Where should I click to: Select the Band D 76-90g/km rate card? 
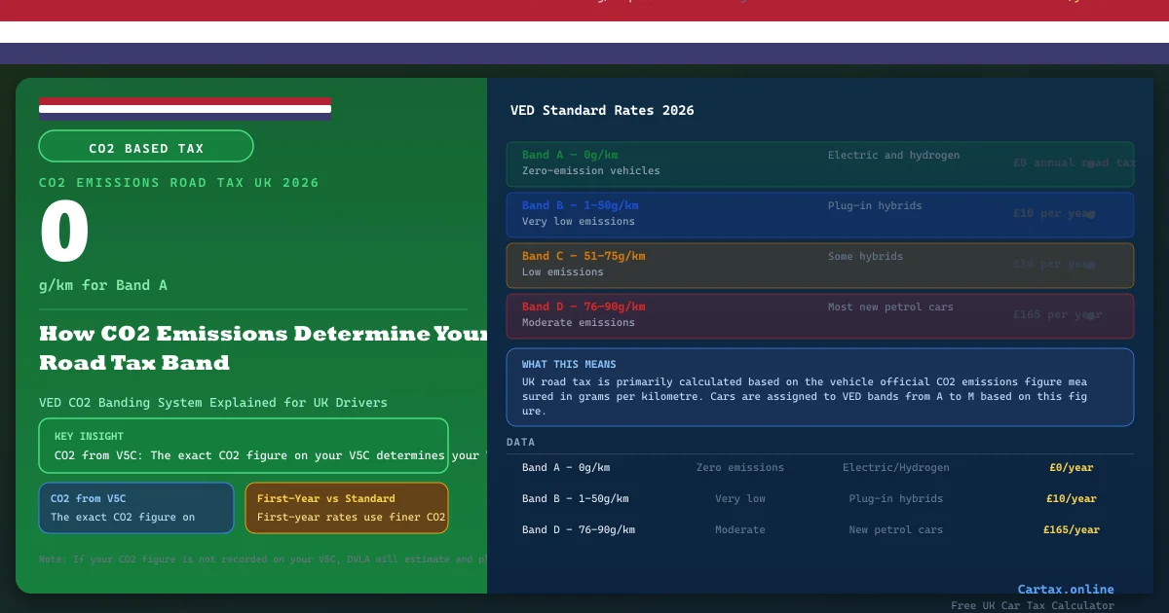[819, 315]
